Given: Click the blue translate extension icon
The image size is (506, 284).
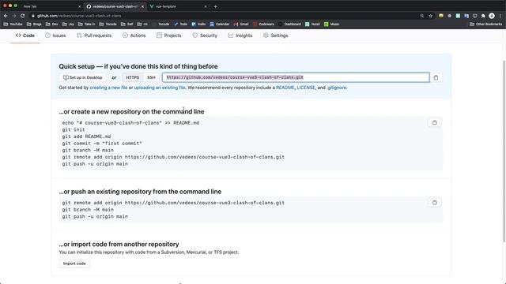Looking at the screenshot, I should (466, 16).
